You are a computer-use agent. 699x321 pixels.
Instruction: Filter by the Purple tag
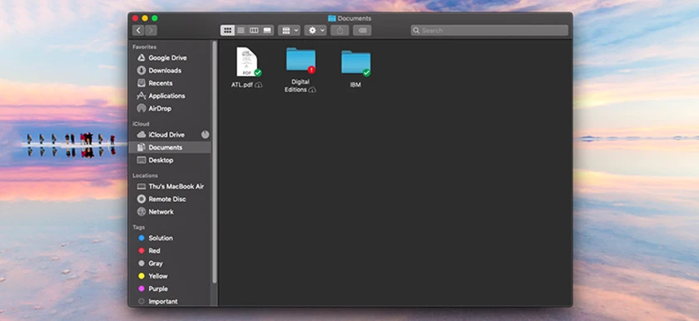point(170,289)
